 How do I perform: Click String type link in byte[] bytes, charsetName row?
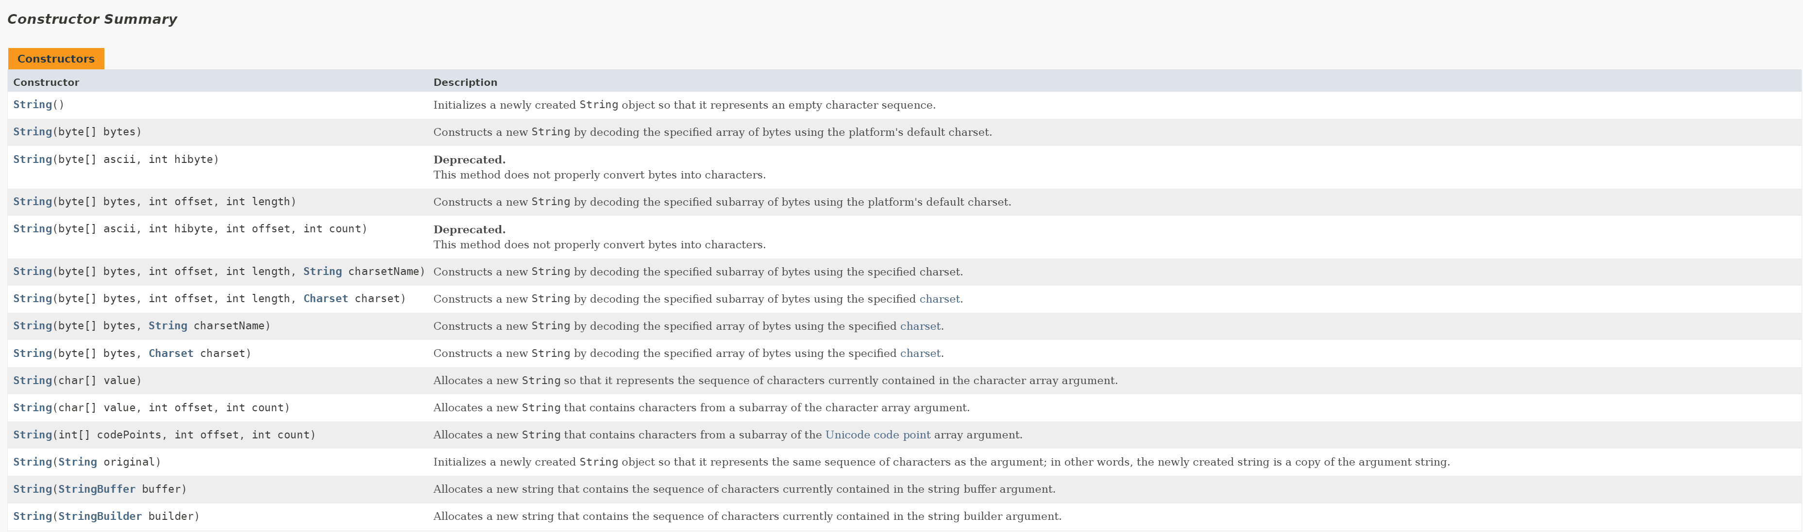[x=167, y=326]
